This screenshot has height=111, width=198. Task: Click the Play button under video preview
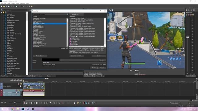point(131,71)
